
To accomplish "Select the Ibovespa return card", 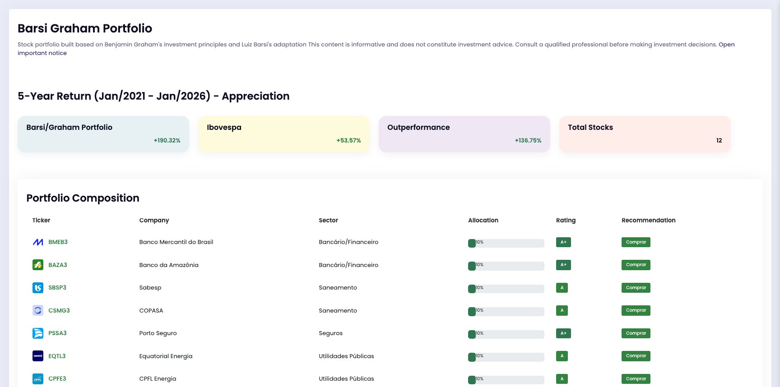I will pos(284,134).
